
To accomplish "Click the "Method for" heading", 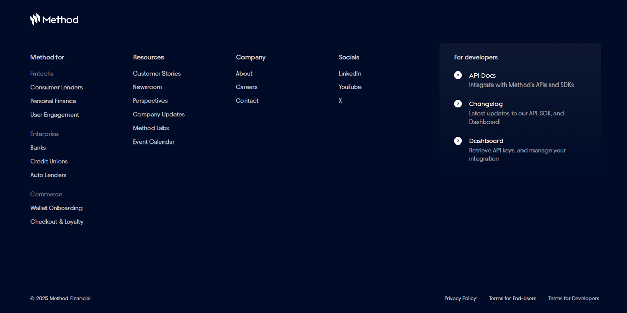I will point(47,57).
